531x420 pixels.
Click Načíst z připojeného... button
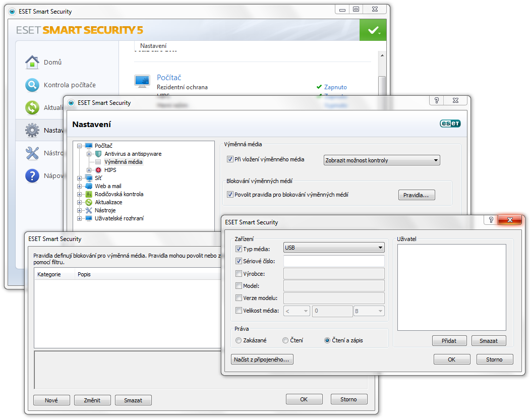point(262,359)
